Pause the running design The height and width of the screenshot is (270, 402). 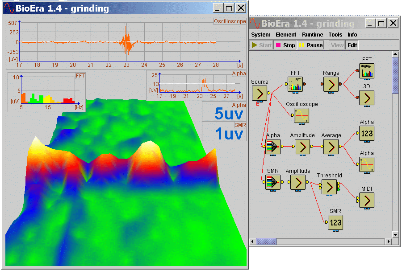310,45
